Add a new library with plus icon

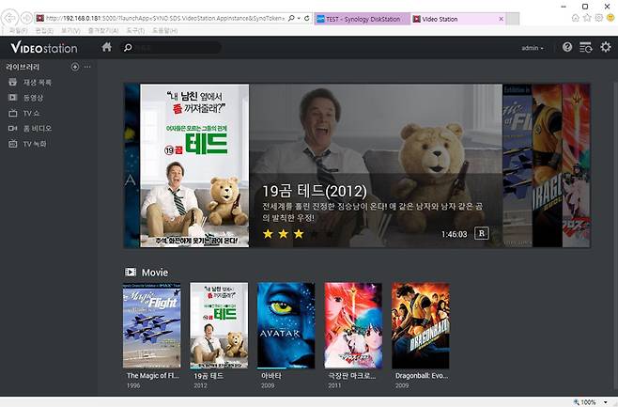[75, 67]
